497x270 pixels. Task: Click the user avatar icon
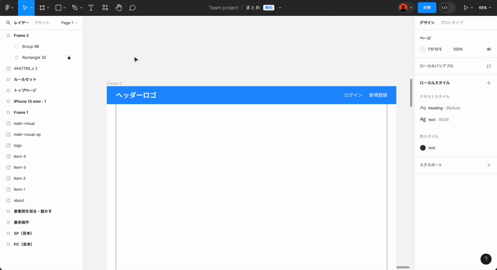point(403,7)
